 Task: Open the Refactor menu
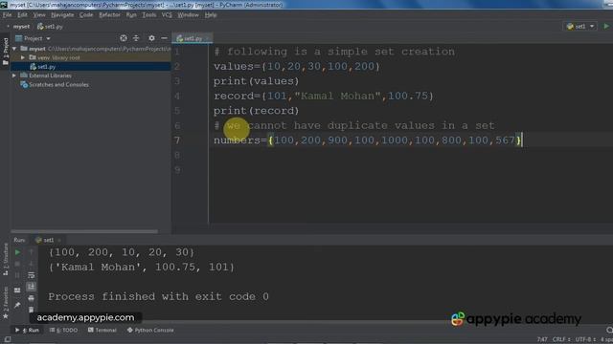point(109,15)
